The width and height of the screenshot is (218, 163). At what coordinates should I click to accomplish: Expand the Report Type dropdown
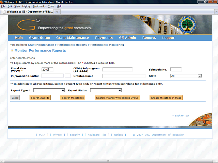coord(63,91)
